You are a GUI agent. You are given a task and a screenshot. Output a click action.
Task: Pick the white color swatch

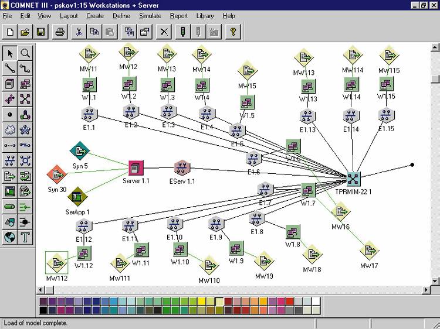click(x=316, y=301)
